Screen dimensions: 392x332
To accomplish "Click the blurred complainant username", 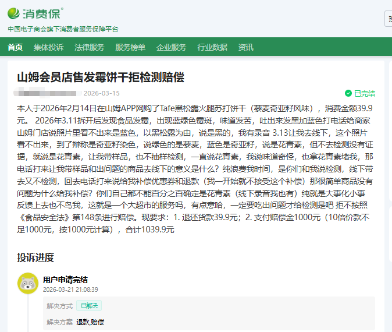I will [47, 93].
